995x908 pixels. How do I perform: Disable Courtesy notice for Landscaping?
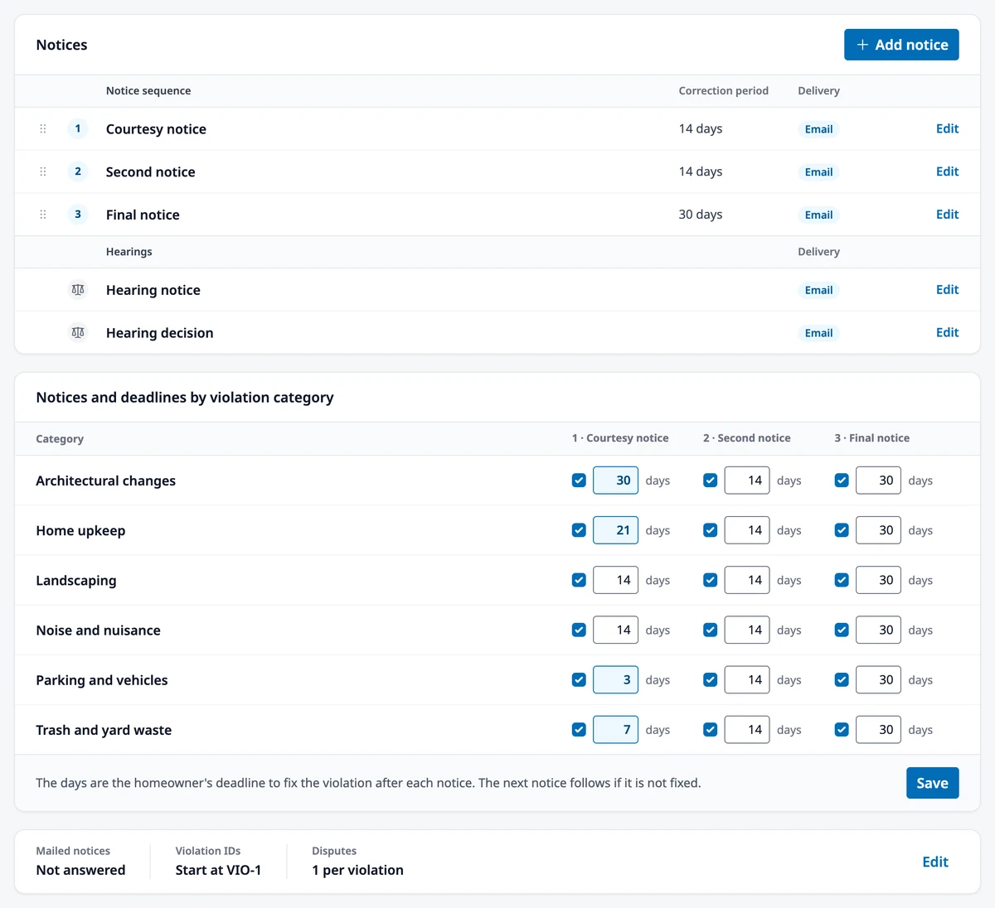point(579,580)
